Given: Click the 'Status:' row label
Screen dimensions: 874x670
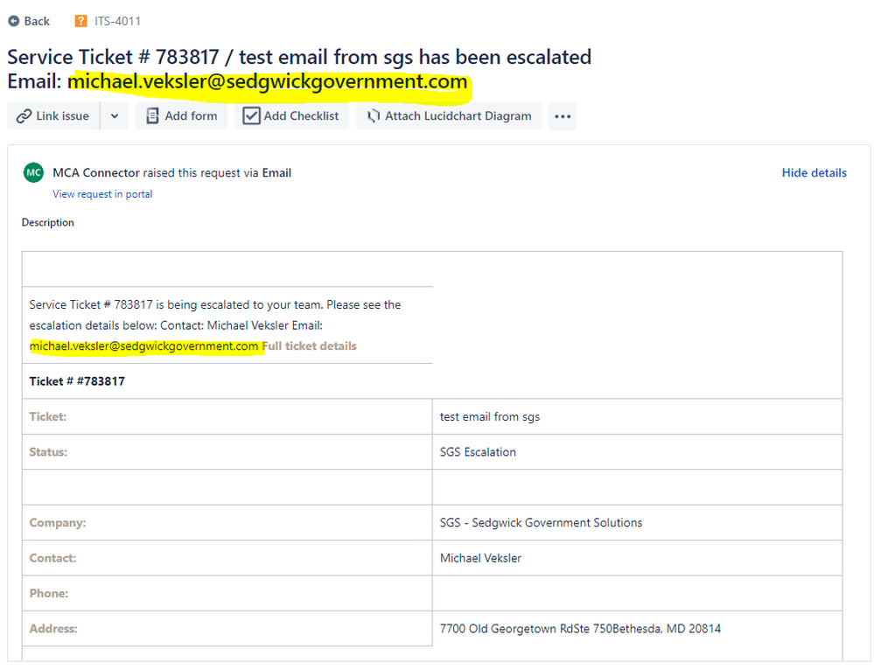Looking at the screenshot, I should [x=48, y=452].
